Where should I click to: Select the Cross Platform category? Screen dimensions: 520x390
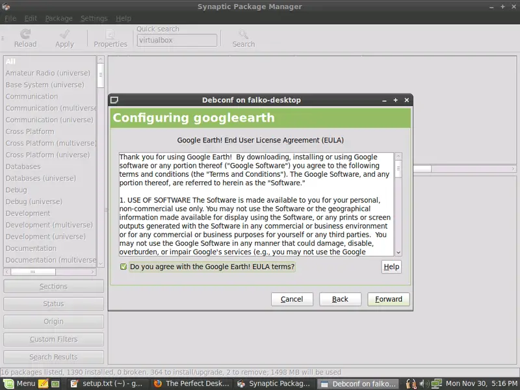50,131
